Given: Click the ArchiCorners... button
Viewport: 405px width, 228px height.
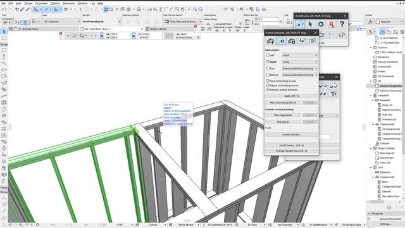Looking at the screenshot, I should tap(291, 145).
